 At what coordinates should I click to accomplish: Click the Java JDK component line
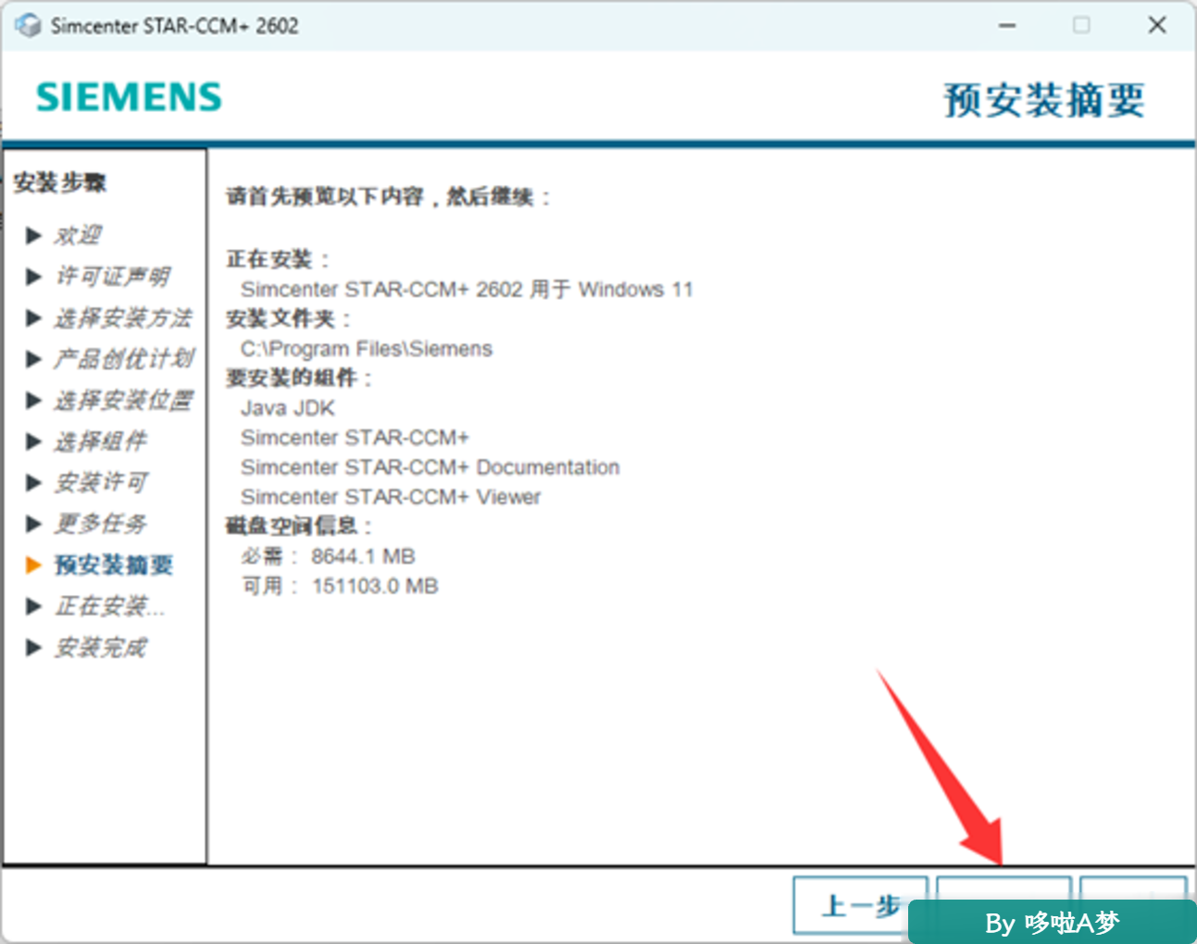point(288,408)
